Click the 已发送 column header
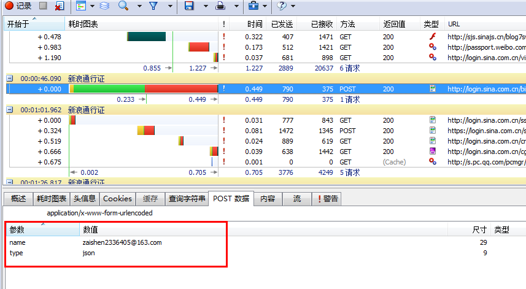The width and height of the screenshot is (526, 289). 282,24
